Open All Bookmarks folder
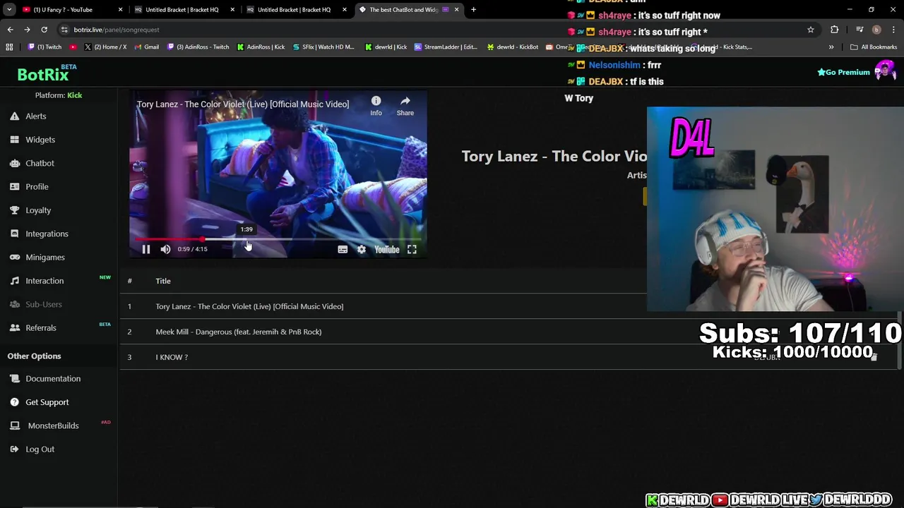The height and width of the screenshot is (508, 904). point(874,47)
